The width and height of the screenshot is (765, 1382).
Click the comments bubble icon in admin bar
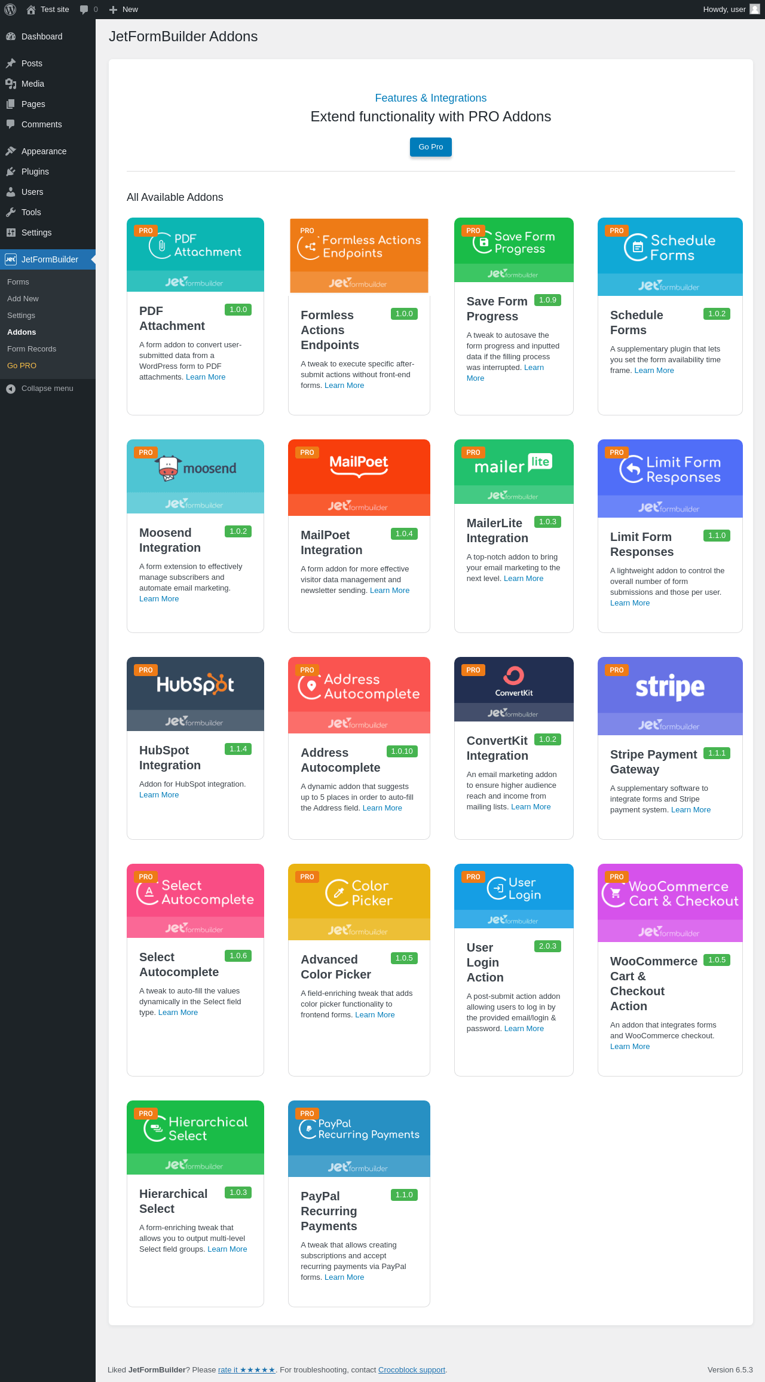(x=84, y=10)
